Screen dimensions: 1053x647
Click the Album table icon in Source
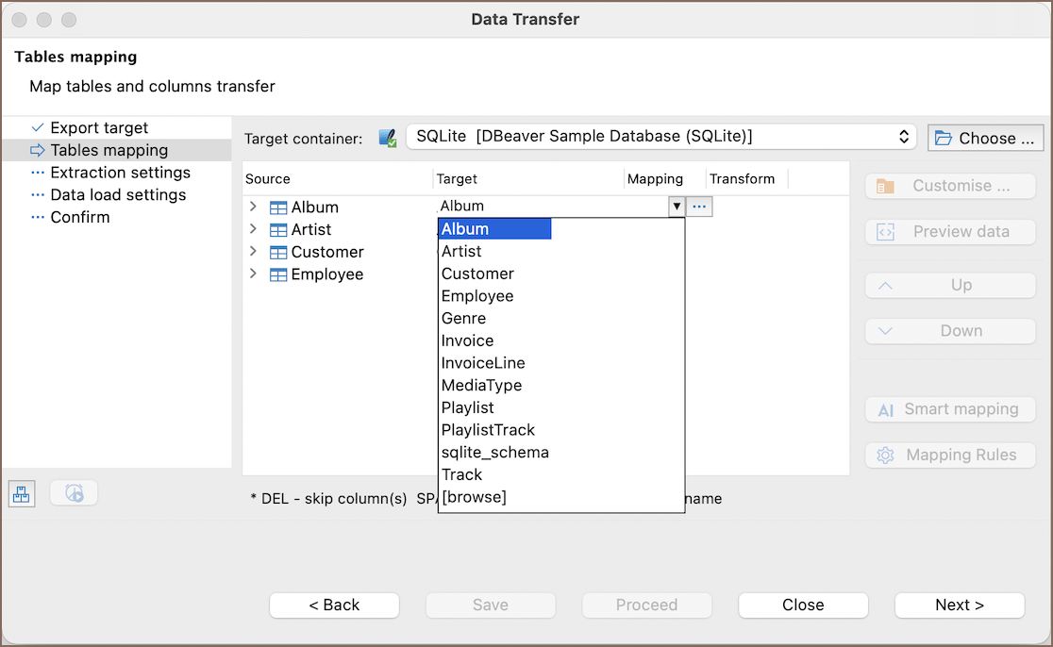(278, 207)
